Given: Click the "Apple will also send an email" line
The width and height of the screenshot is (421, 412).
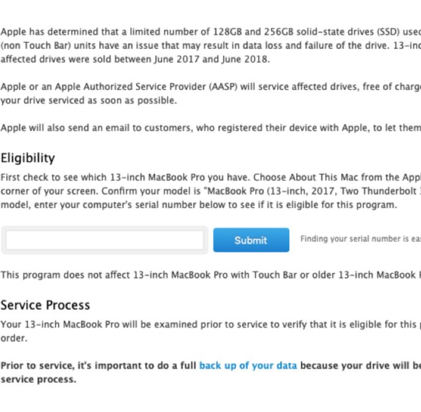Looking at the screenshot, I should coord(123,127).
